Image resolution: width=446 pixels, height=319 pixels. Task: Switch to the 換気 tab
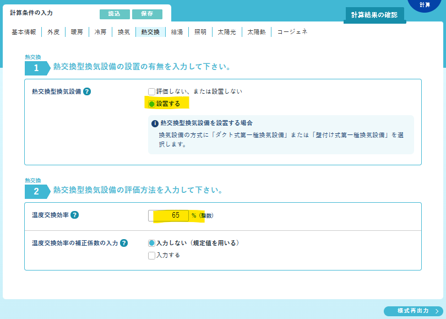[124, 32]
